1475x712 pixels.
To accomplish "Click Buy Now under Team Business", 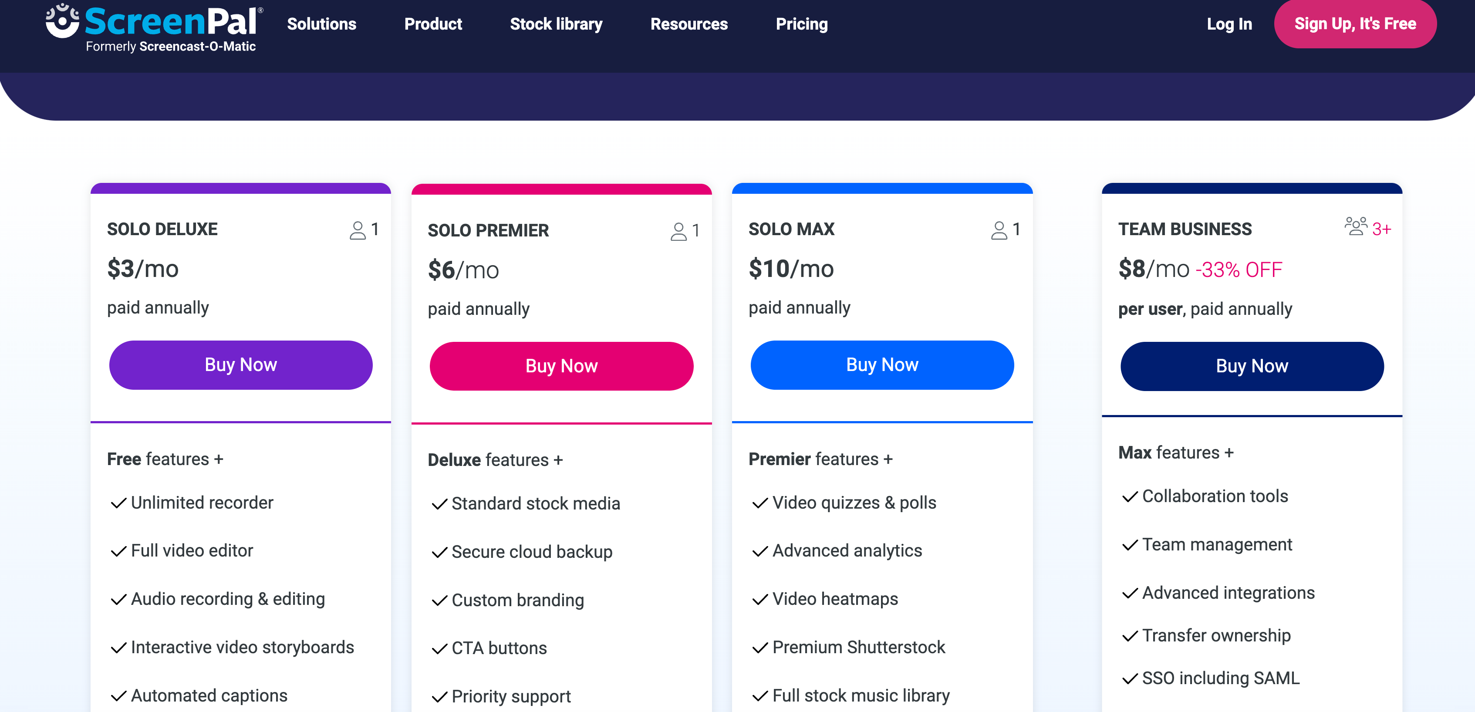I will (1252, 366).
